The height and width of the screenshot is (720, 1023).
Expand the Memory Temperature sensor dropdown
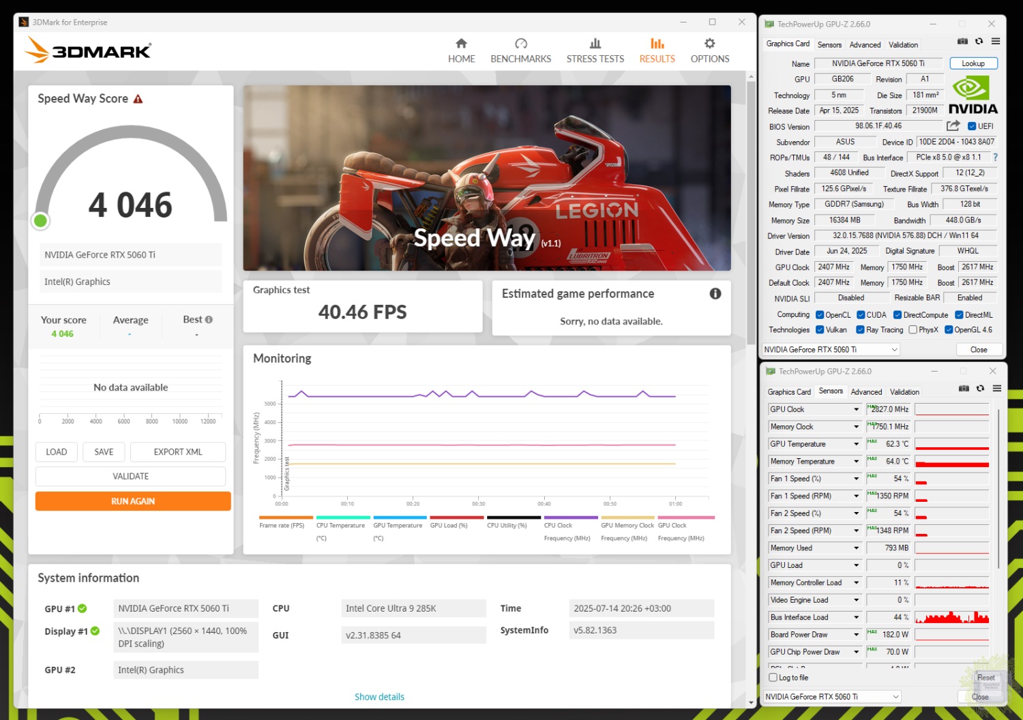point(856,462)
